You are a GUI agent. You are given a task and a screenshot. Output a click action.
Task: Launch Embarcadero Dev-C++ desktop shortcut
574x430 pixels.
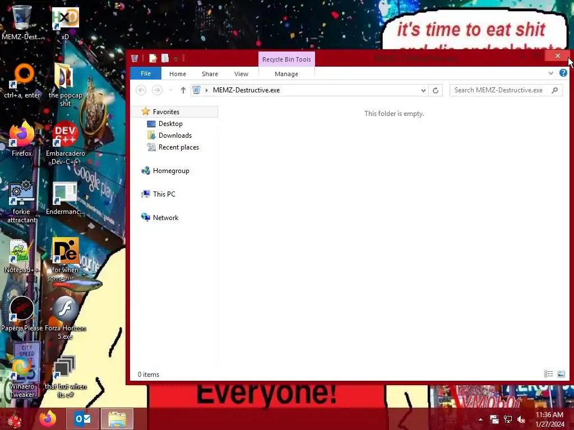[x=65, y=143]
